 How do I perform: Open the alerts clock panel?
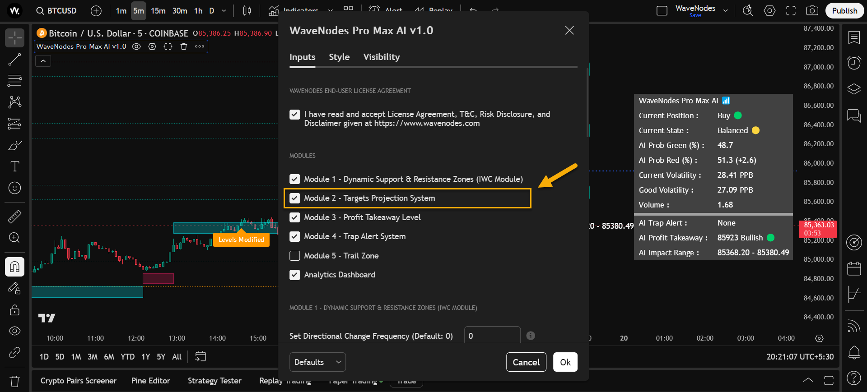[853, 63]
